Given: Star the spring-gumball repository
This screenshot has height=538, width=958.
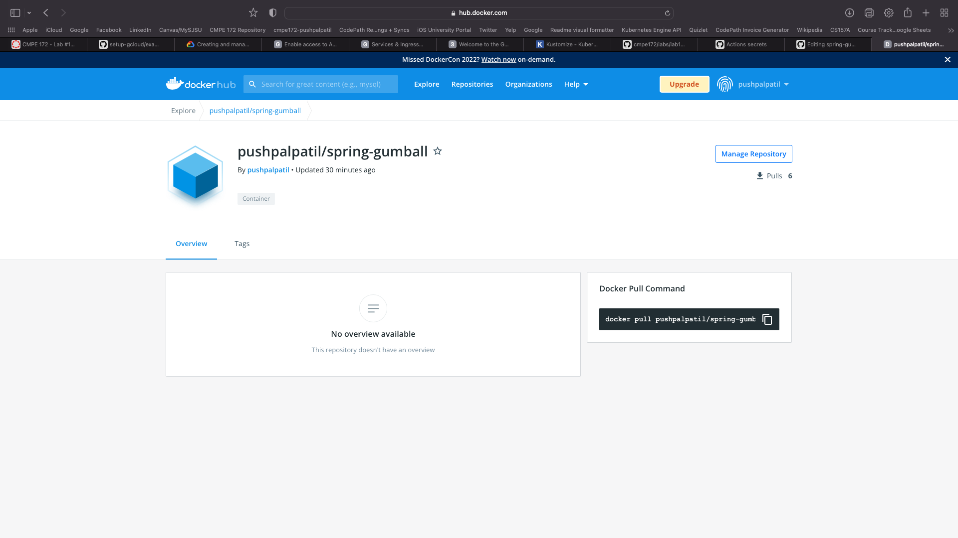Looking at the screenshot, I should coord(438,151).
